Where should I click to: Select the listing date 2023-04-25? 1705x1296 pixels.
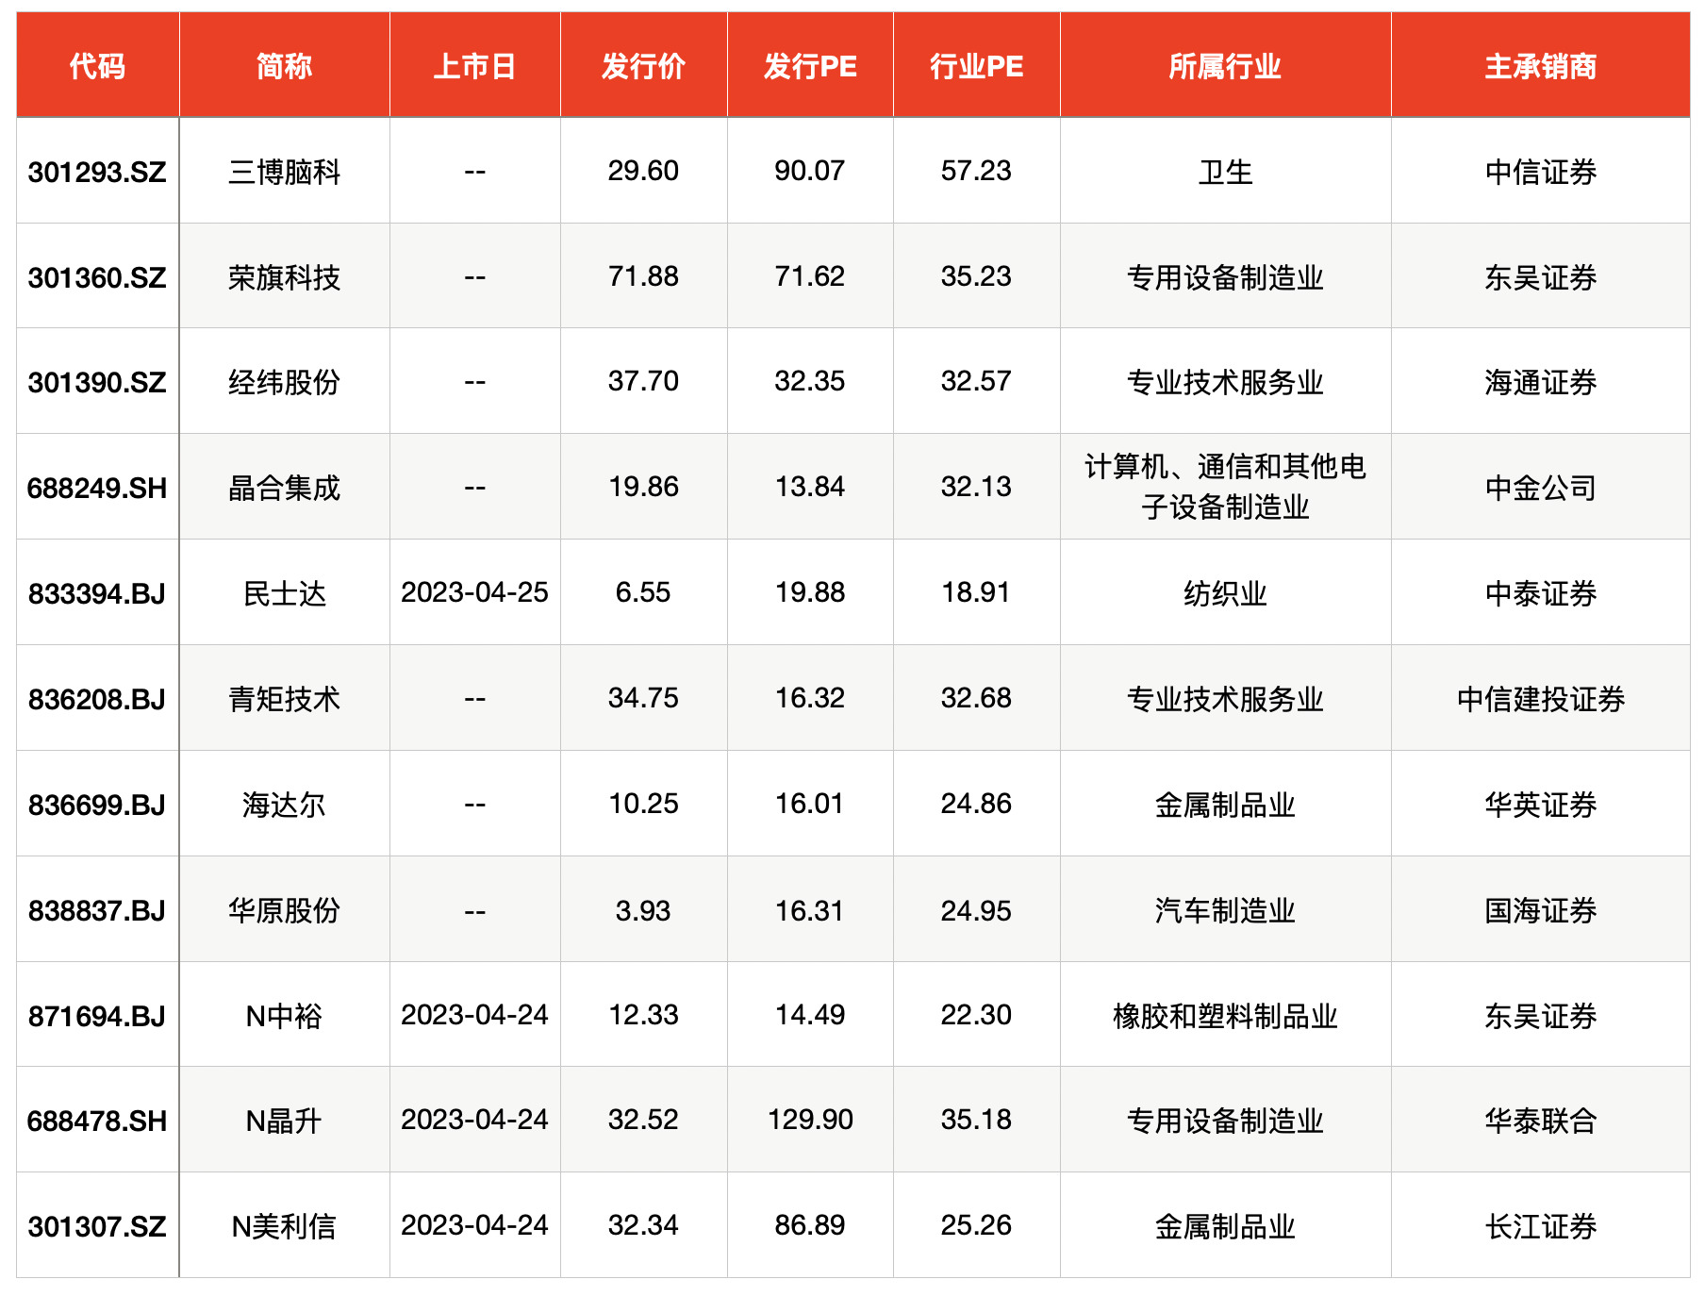pos(474,592)
